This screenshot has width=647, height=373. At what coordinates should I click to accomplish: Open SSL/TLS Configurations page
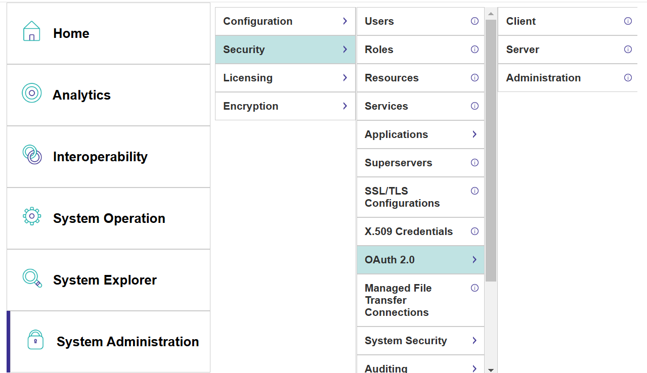tap(402, 197)
